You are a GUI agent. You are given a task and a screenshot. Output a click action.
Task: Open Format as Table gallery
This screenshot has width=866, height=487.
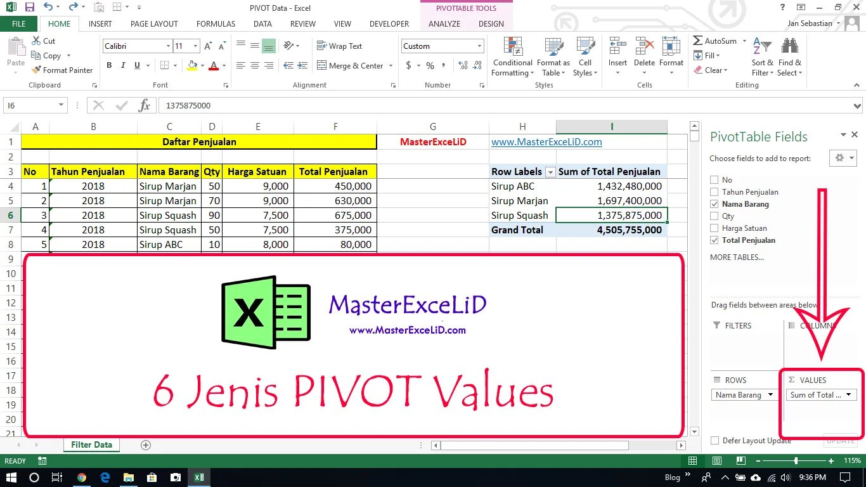(553, 56)
